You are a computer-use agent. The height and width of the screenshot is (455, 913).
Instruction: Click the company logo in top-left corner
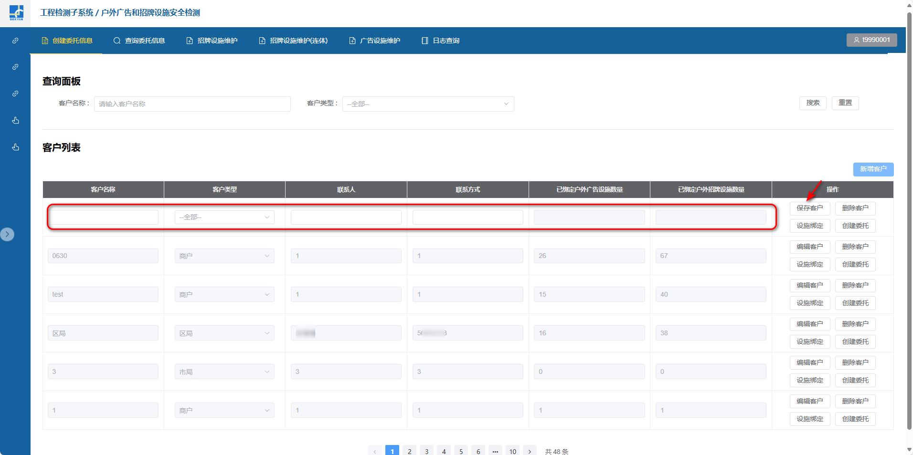[16, 12]
